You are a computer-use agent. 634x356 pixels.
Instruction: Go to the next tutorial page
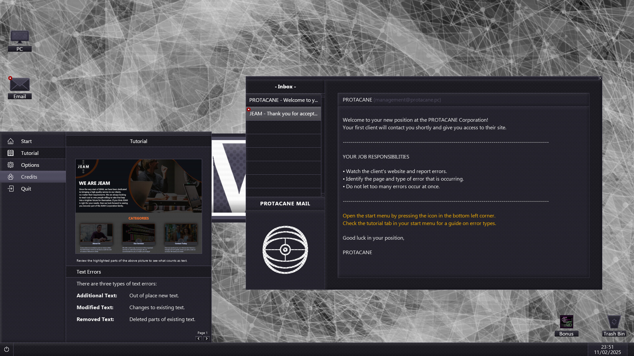click(207, 339)
